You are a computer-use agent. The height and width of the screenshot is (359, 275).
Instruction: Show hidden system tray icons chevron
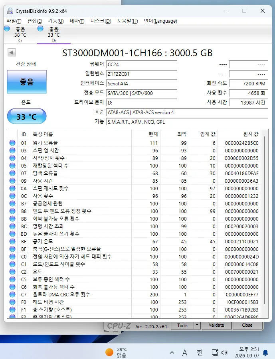tap(172, 353)
